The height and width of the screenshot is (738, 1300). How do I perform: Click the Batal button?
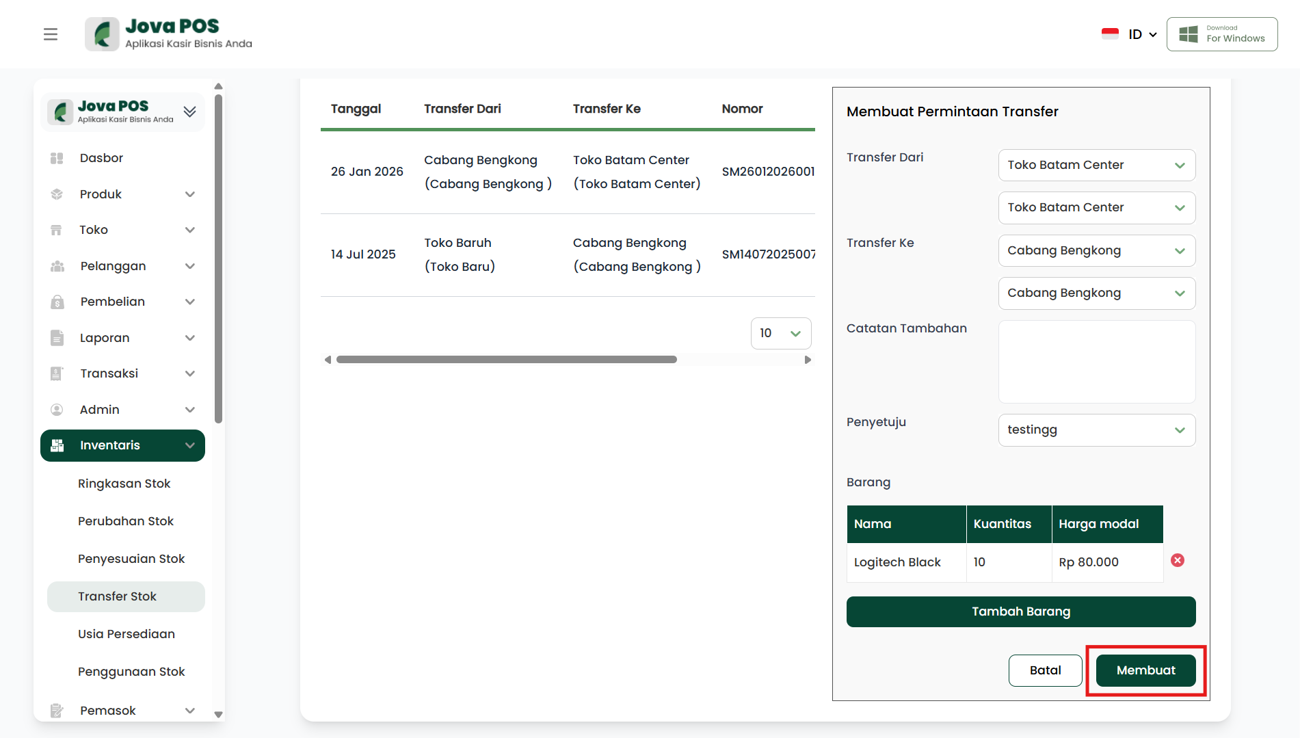[1045, 670]
